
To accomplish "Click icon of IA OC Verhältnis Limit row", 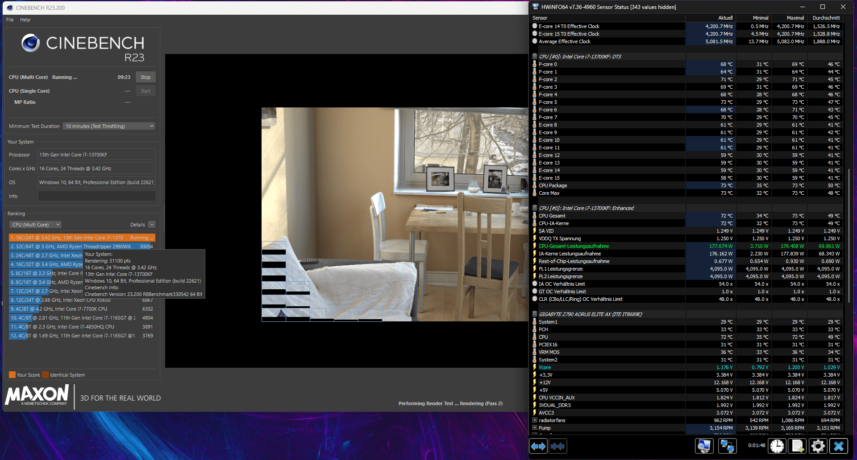I will click(535, 284).
